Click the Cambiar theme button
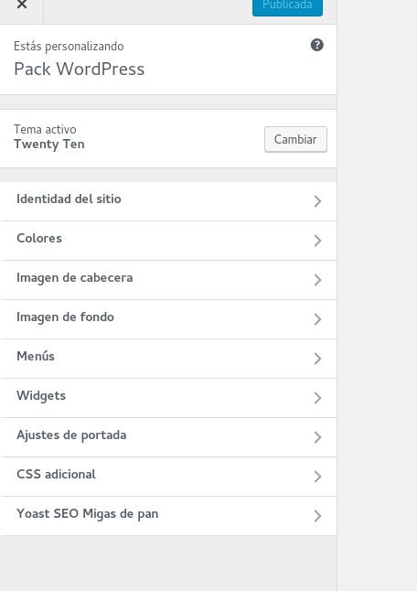The height and width of the screenshot is (591, 417). 295,139
